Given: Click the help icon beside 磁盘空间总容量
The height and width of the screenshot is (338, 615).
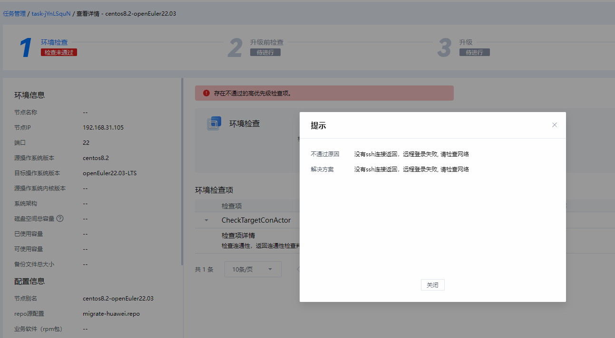Looking at the screenshot, I should (x=60, y=219).
